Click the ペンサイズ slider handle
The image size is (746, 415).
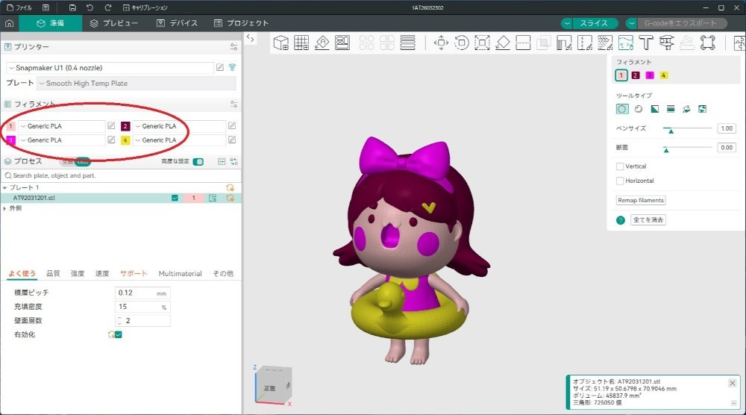point(671,130)
